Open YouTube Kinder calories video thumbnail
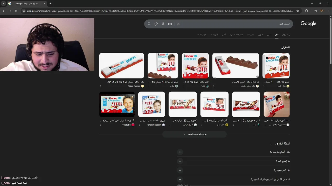332x186 pixels. 117,104
